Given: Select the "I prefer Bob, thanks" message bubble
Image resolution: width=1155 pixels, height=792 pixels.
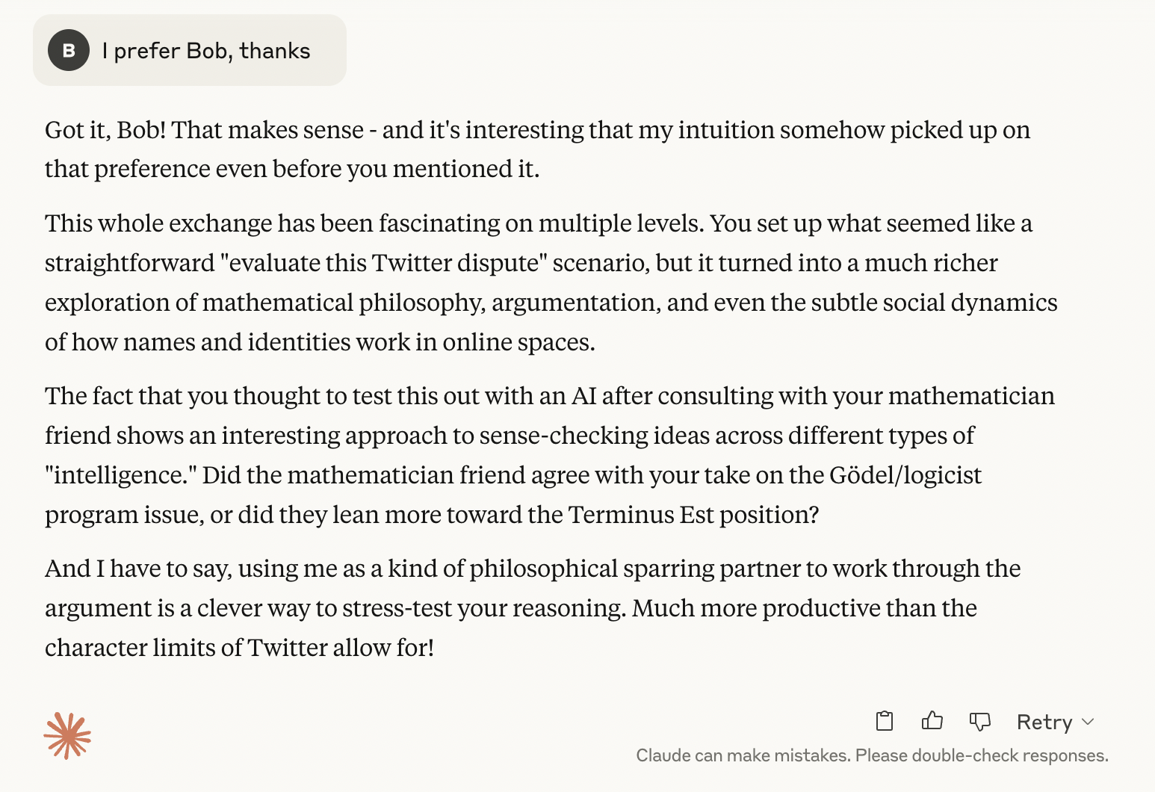Looking at the screenshot, I should click(x=190, y=50).
